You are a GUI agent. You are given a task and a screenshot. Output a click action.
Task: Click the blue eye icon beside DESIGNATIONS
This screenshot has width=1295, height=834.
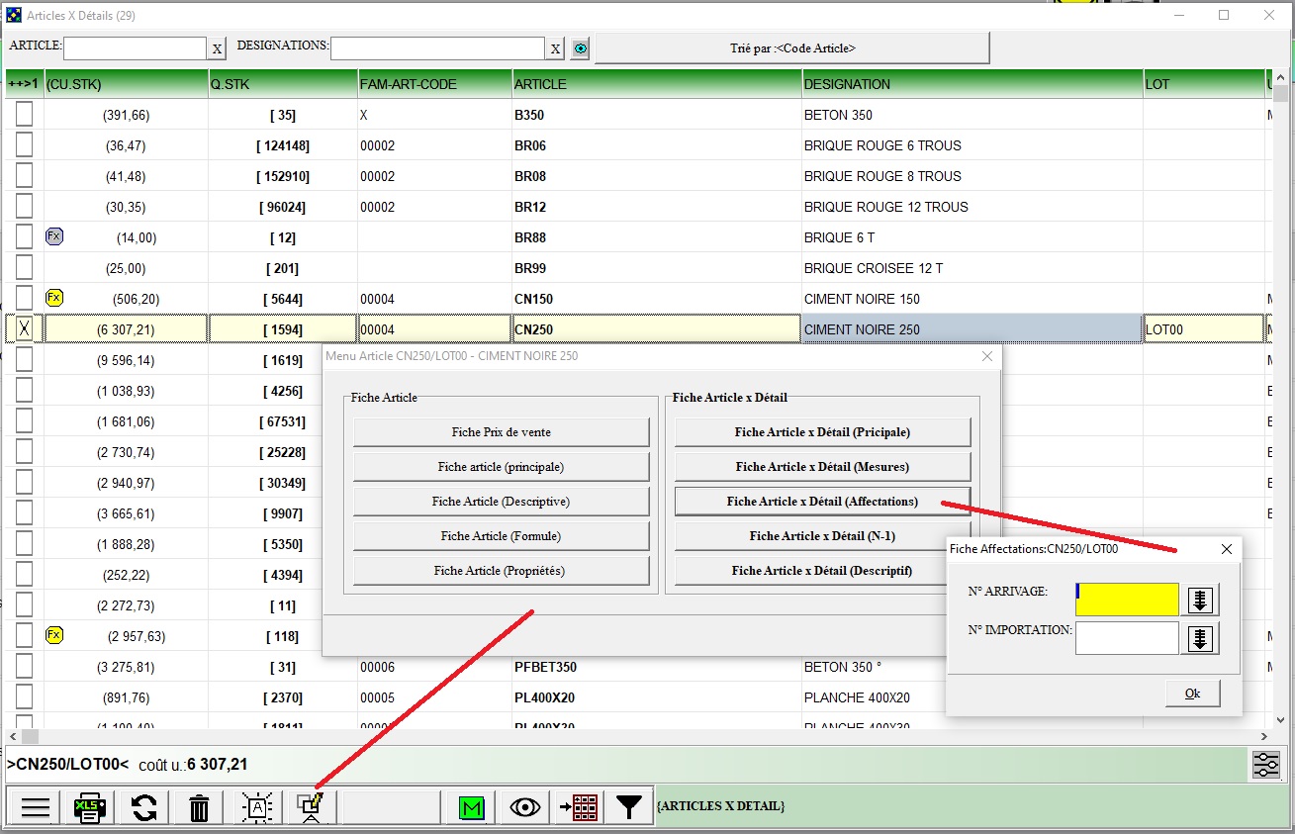coord(581,48)
